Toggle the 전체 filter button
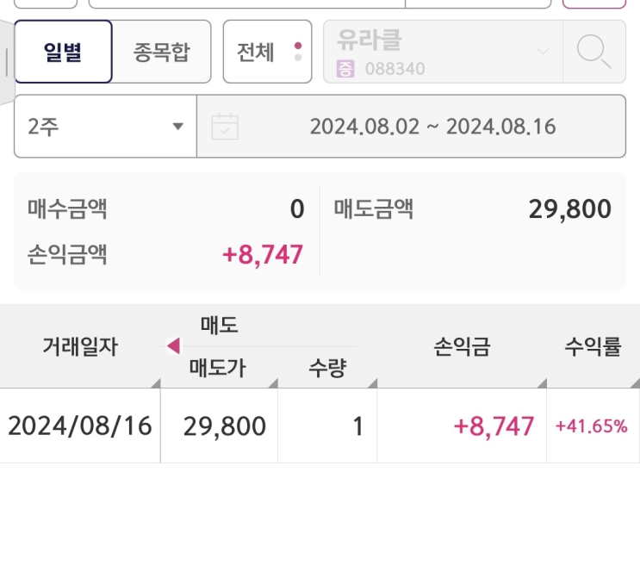Image resolution: width=640 pixels, height=584 pixels. click(267, 52)
